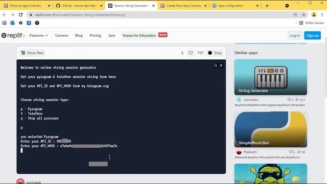Screen dimensions: 327x184
Task: Click the tab search circle icon
Action: pyautogui.click(x=287, y=6)
